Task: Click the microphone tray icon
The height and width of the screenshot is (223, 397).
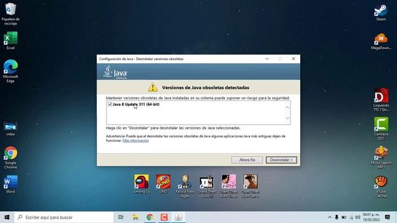Action: tap(336, 217)
